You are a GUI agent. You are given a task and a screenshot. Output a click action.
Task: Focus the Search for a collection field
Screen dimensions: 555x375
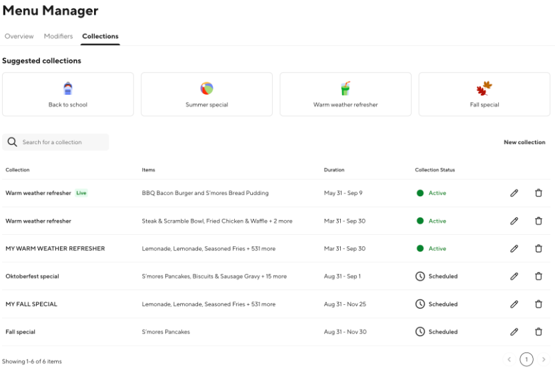click(x=55, y=142)
